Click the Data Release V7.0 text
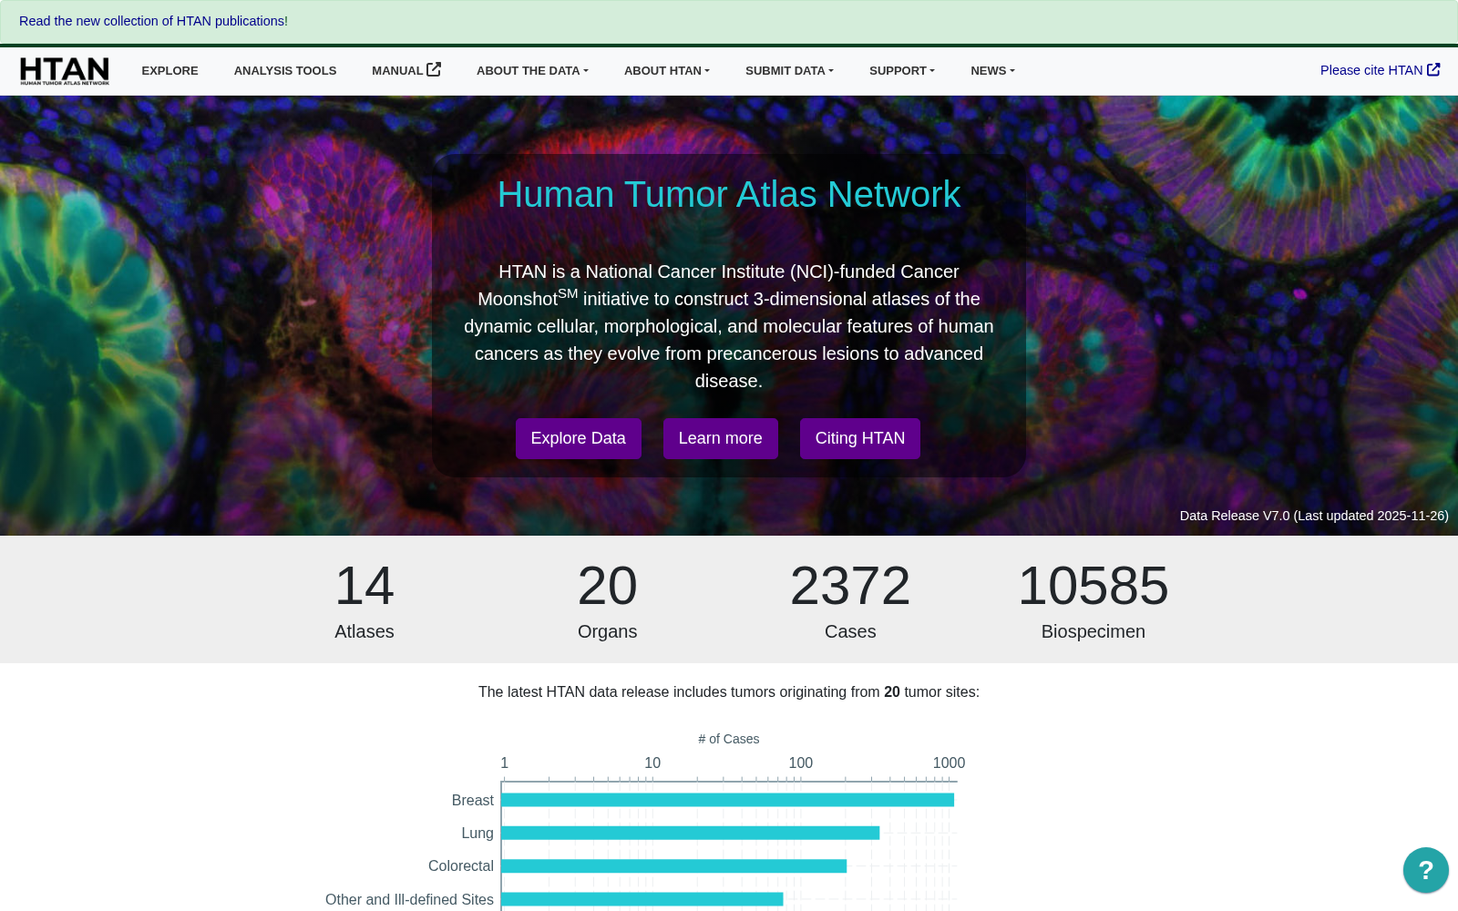 tap(1314, 516)
